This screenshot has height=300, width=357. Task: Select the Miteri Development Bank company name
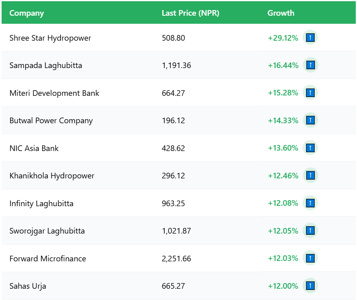point(54,93)
